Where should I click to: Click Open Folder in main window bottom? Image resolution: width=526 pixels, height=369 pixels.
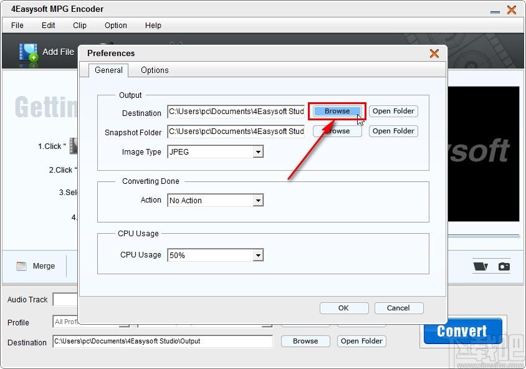click(361, 341)
